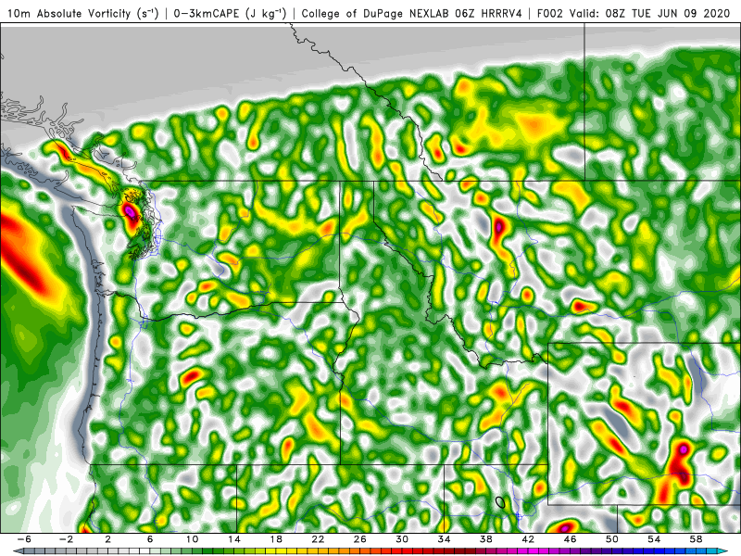This screenshot has width=741, height=556.
Task: Click the '6' color scale label
Action: coord(150,539)
